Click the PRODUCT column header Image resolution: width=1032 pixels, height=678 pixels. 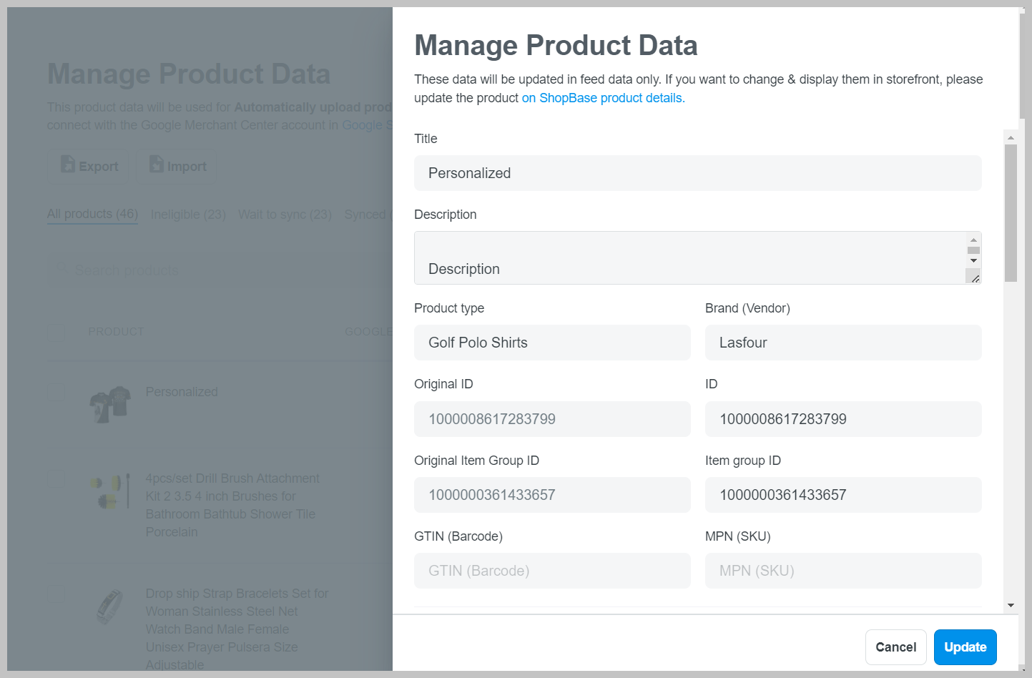coord(116,332)
